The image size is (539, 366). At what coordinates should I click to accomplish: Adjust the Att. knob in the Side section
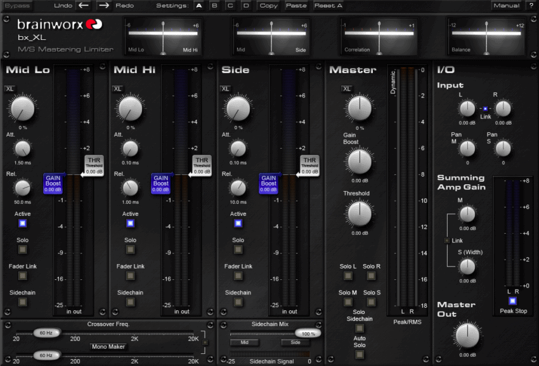(x=238, y=150)
